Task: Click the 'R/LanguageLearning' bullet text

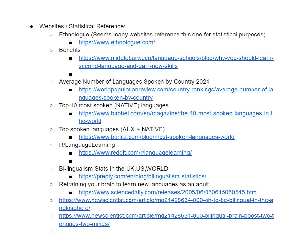Action: 87,145
